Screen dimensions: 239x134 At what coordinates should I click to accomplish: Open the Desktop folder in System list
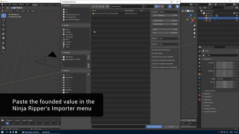(68, 32)
